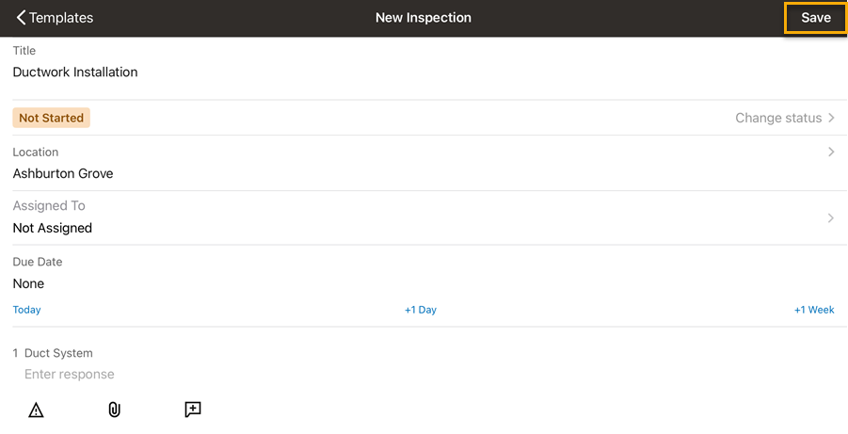Click the Change status chevron arrow
The height and width of the screenshot is (434, 848).
click(832, 119)
